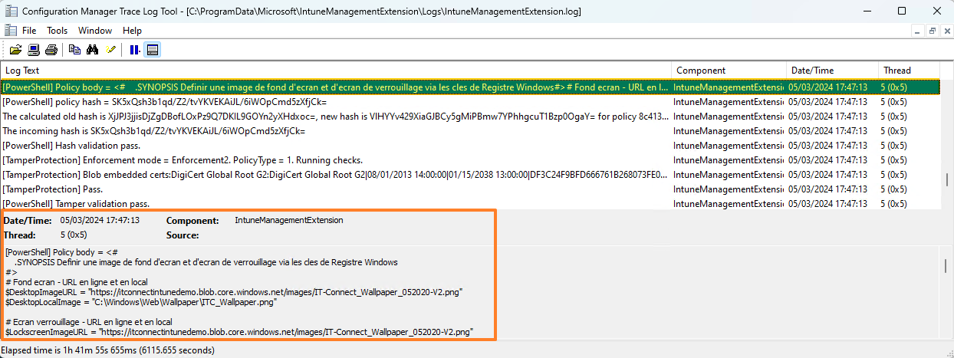Sort by the Component column header
This screenshot has height=358, width=954.
pyautogui.click(x=729, y=71)
